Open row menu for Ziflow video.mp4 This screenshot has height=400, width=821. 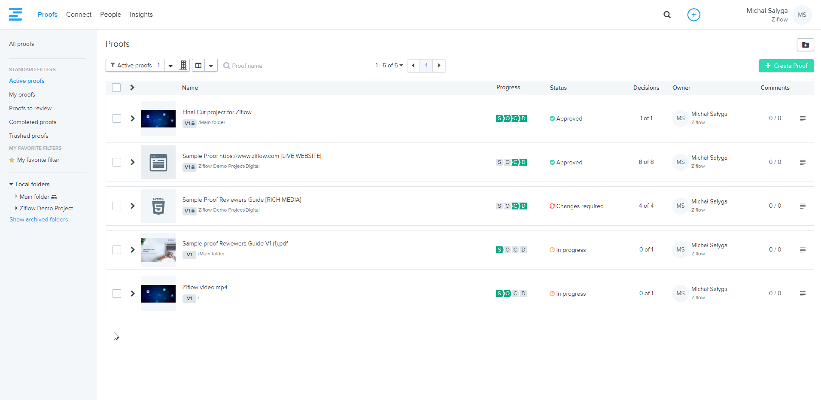(x=802, y=294)
